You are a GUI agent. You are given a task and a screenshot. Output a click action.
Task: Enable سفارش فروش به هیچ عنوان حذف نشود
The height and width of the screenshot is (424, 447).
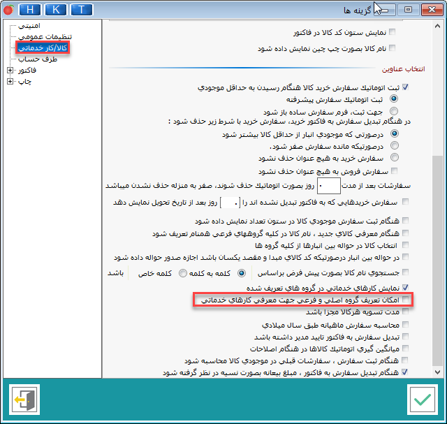[394, 171]
